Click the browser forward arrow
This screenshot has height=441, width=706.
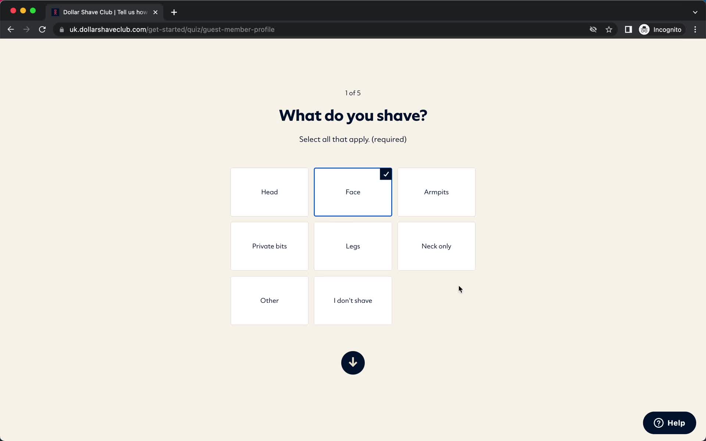click(26, 29)
